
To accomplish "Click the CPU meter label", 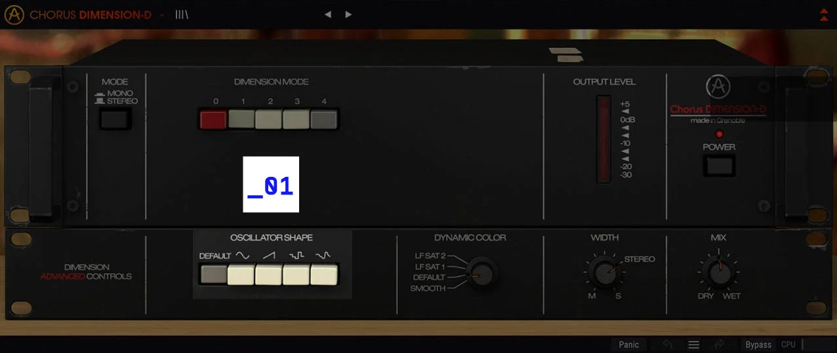I will (788, 344).
